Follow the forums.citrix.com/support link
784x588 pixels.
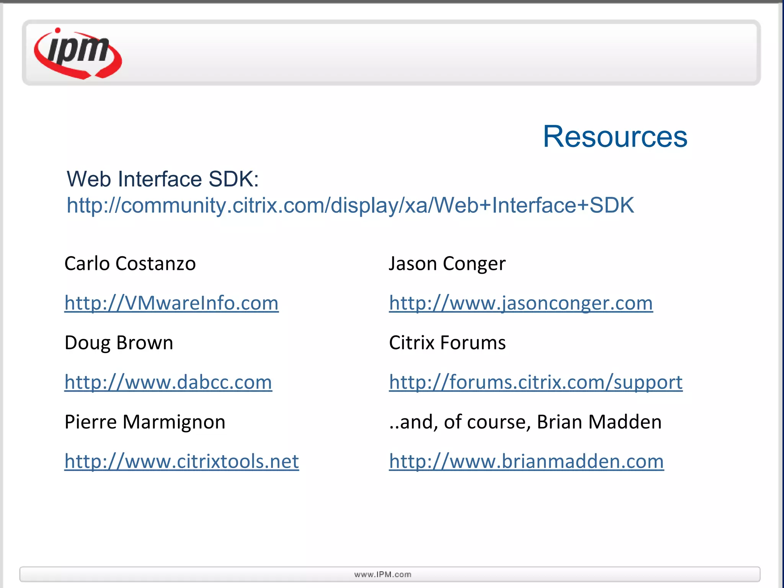[536, 383]
